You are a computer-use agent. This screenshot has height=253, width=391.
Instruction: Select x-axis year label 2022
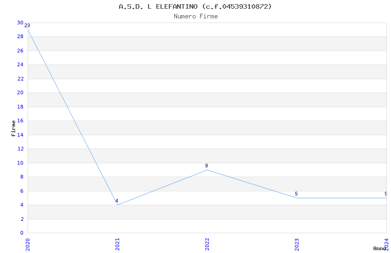pos(207,245)
